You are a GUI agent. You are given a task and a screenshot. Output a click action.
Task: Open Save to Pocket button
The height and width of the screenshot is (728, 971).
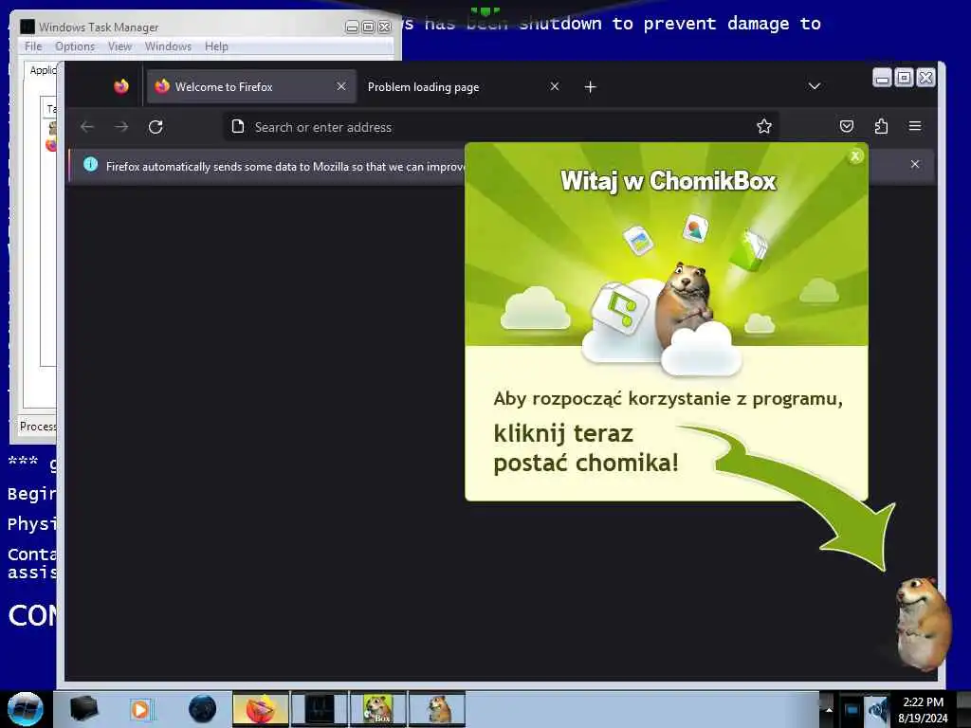pos(847,126)
